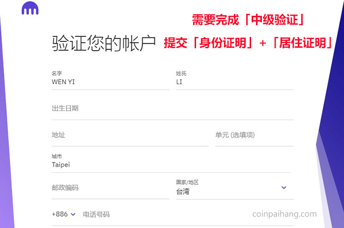The image size is (344, 228).
Task: Click the coinpaihang.com watermark text
Action: point(285,214)
